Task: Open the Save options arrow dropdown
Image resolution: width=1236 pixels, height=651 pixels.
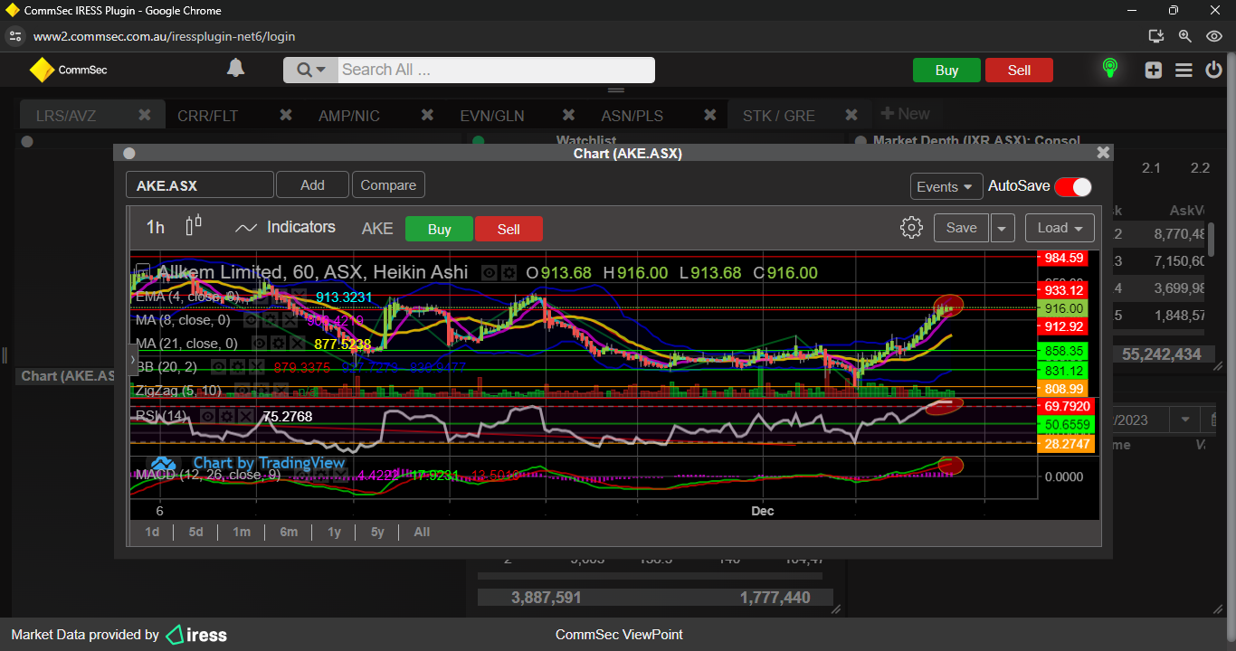Action: click(x=1002, y=228)
